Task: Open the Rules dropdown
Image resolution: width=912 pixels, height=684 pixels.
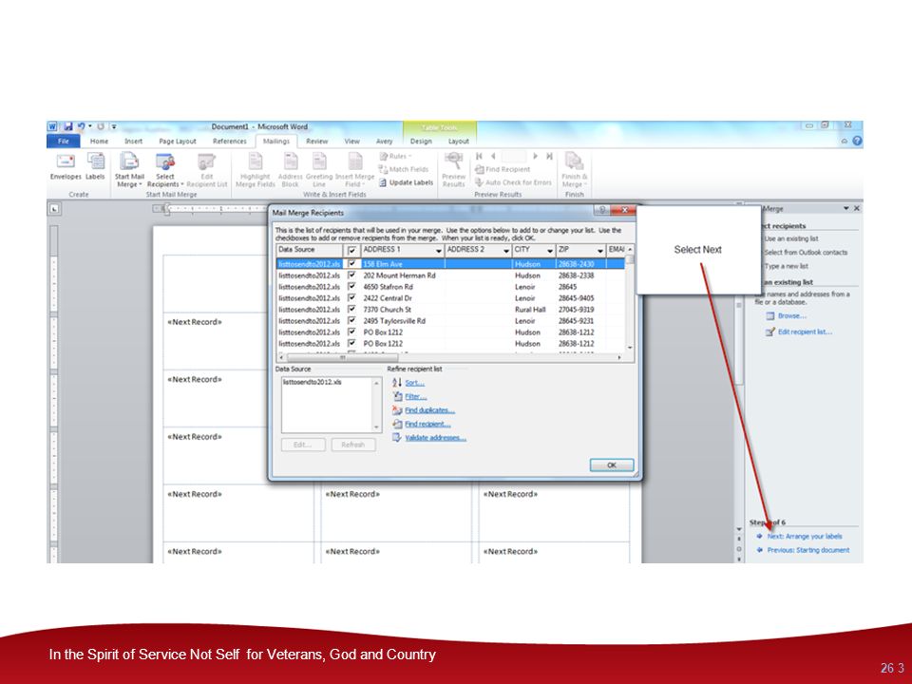Action: (x=395, y=157)
